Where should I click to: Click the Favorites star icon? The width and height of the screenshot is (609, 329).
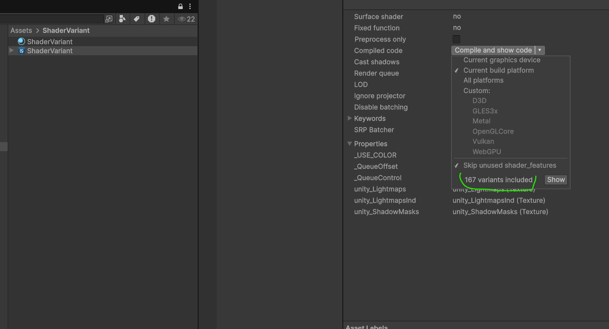pyautogui.click(x=166, y=19)
